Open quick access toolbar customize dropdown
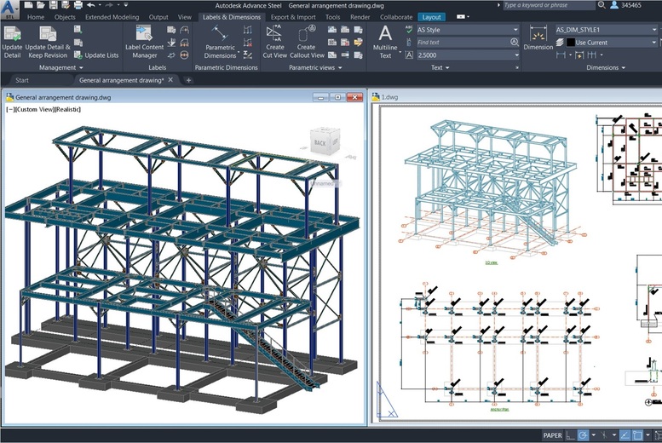This screenshot has width=662, height=443. (126, 5)
